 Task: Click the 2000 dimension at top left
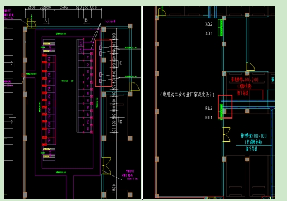point(31,8)
